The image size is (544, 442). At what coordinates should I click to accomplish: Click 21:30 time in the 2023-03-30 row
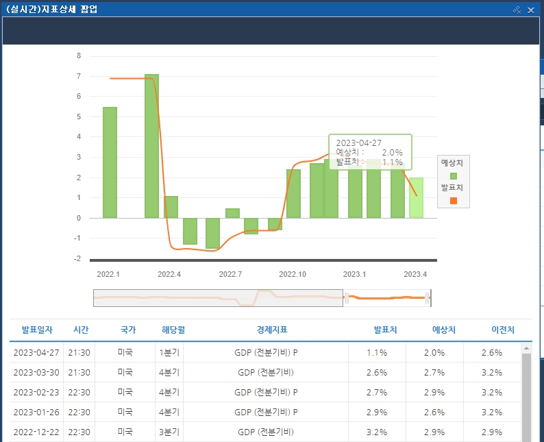point(79,372)
